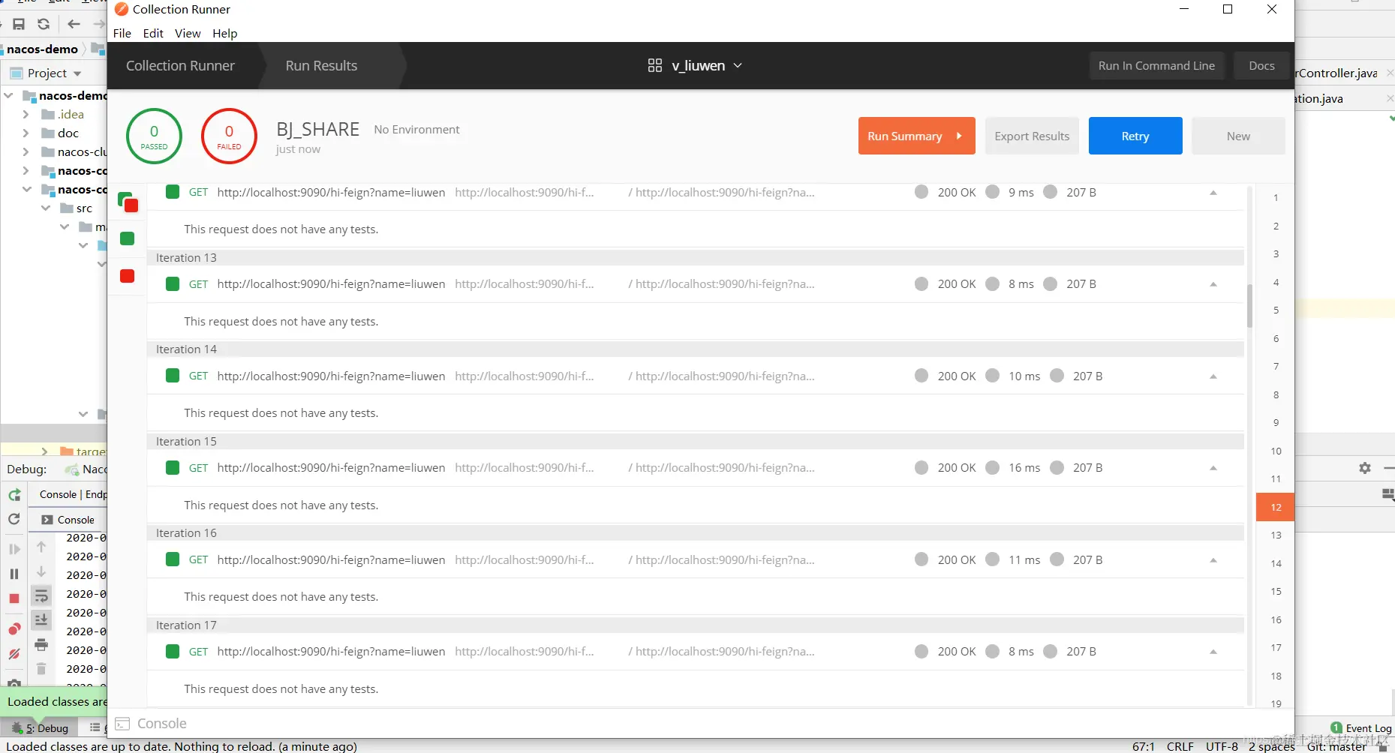Click the CRLF line separator in status bar

click(x=1180, y=746)
